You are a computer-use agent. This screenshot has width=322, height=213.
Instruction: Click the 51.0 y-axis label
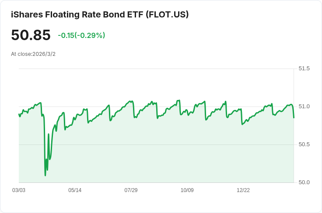[x=304, y=106]
